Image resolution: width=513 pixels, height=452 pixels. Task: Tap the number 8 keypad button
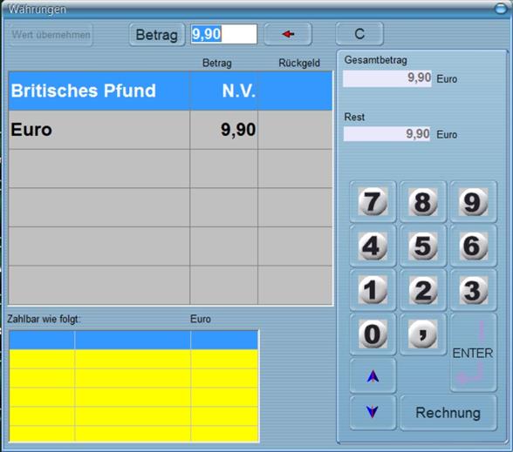pos(422,202)
